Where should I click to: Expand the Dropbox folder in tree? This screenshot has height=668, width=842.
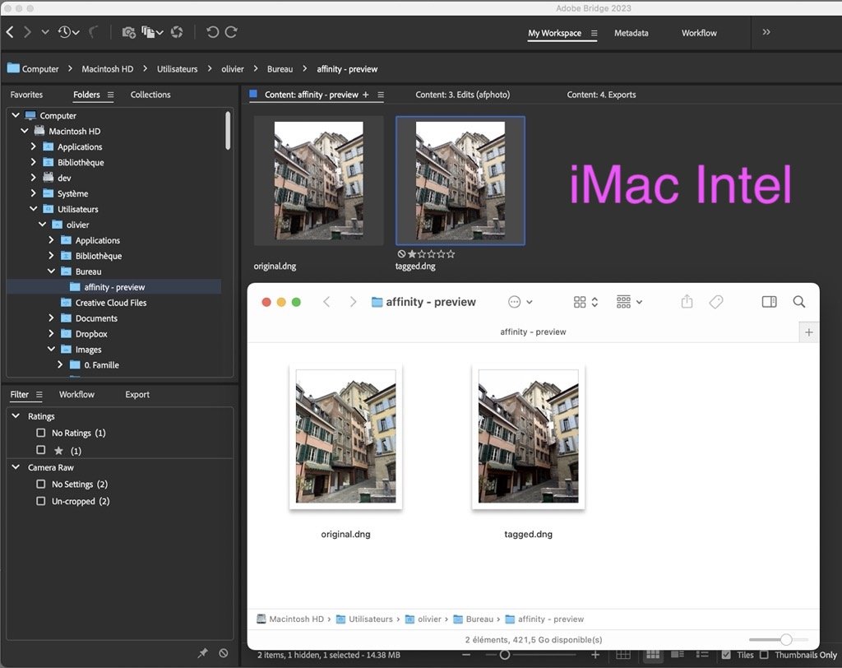pos(51,334)
